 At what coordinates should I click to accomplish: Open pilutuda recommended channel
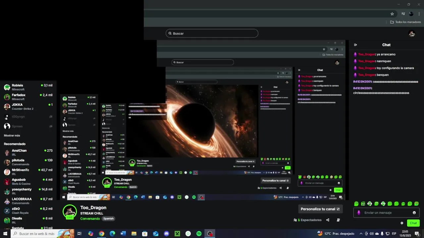[x=28, y=162]
